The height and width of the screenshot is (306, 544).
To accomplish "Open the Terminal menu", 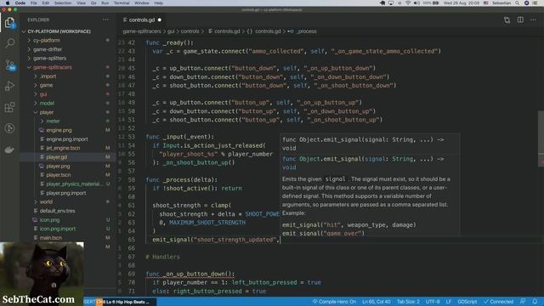I will 122,3.
